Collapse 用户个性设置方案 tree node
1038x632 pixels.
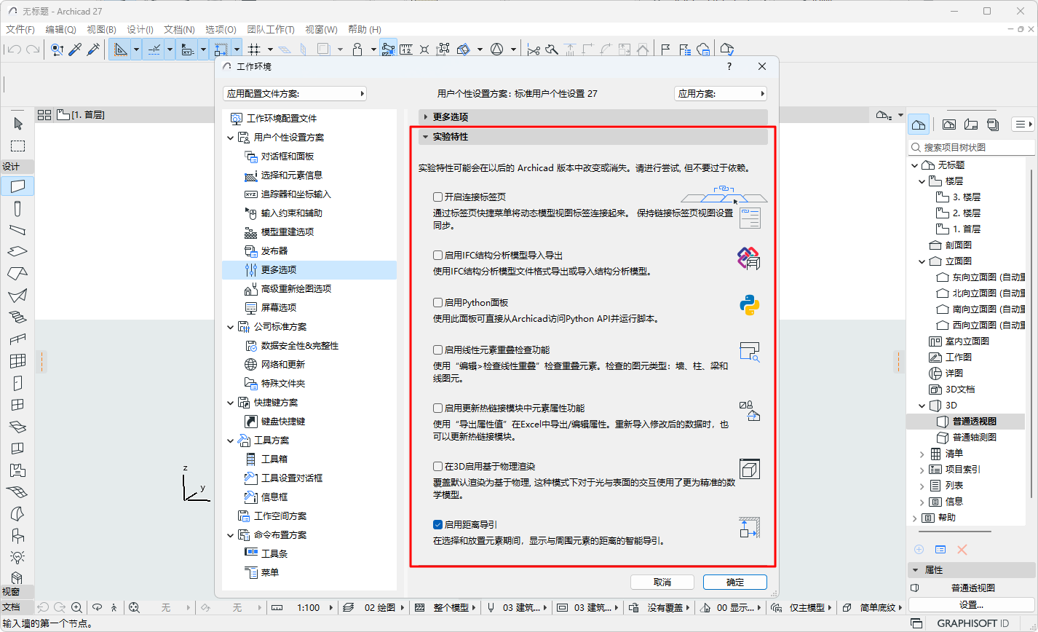(231, 138)
